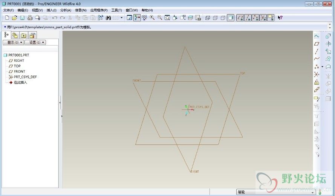This screenshot has width=335, height=196.
Task: Open the 分析(A) menu
Action: [x=66, y=10]
